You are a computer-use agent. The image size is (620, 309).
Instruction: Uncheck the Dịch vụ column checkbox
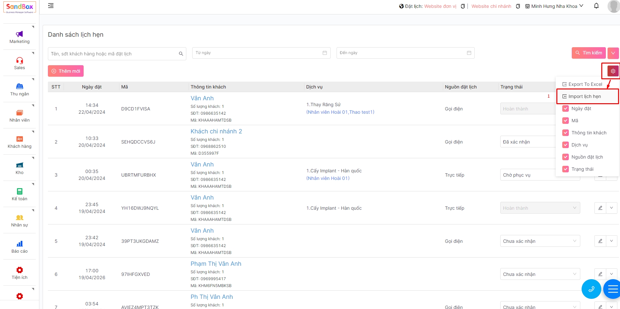tap(566, 145)
